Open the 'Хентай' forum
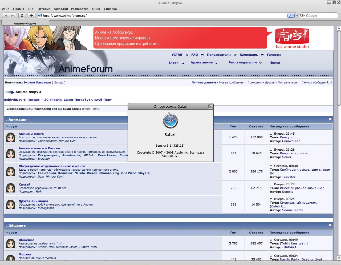 point(25,184)
